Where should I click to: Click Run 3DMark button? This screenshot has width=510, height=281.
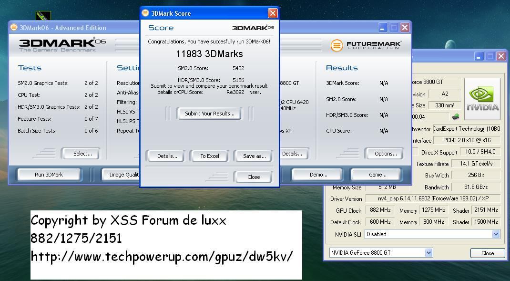[x=49, y=175]
